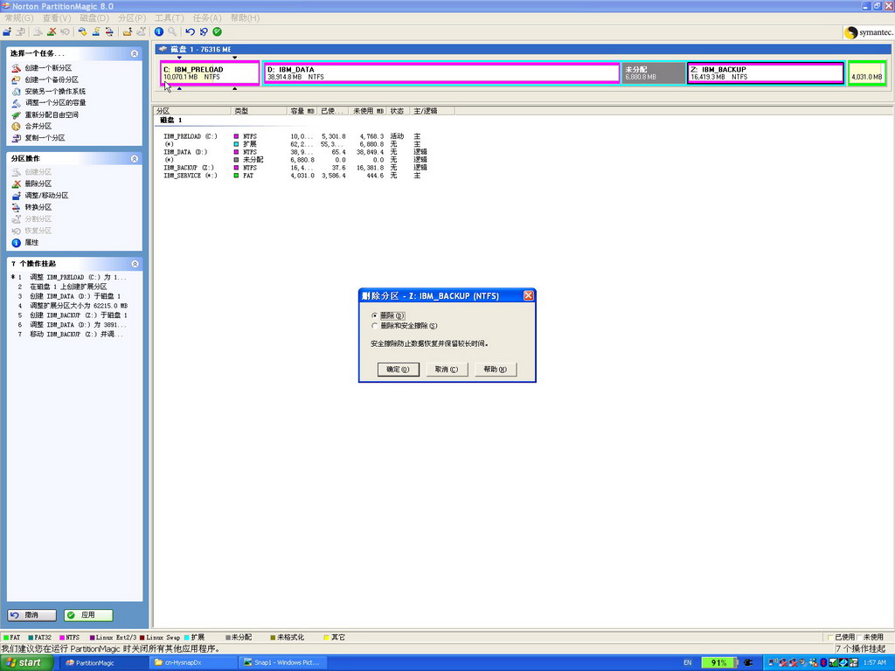The image size is (895, 671).
Task: Click the 创建一个新分区 task icon
Action: point(16,68)
